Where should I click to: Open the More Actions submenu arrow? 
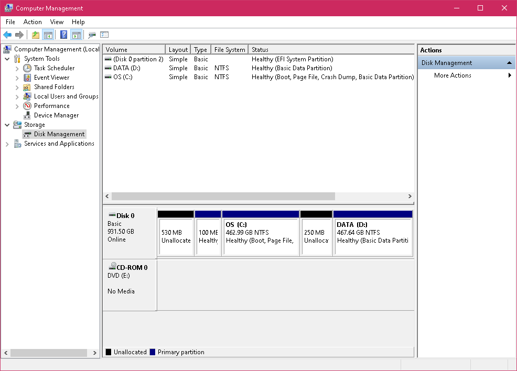pos(510,75)
